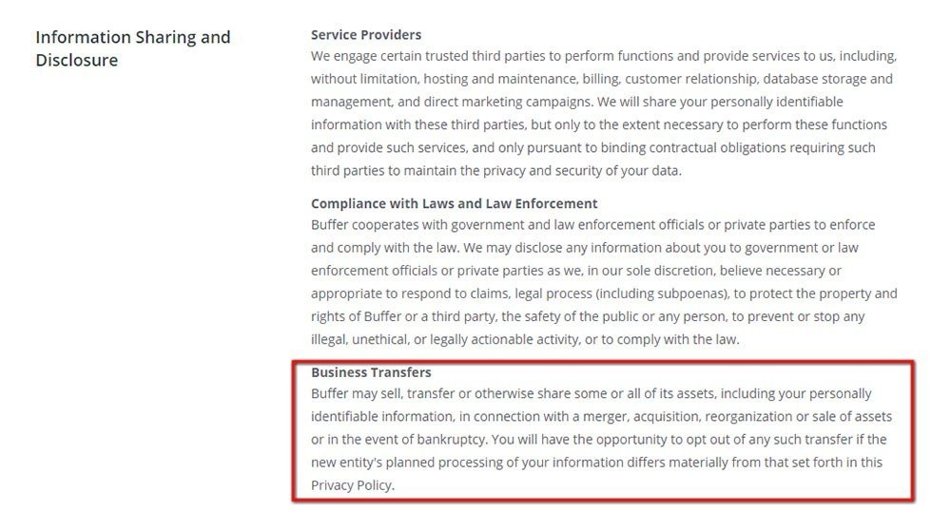Click the word bankruptcy
Screen dimensions: 951x511
coord(451,440)
